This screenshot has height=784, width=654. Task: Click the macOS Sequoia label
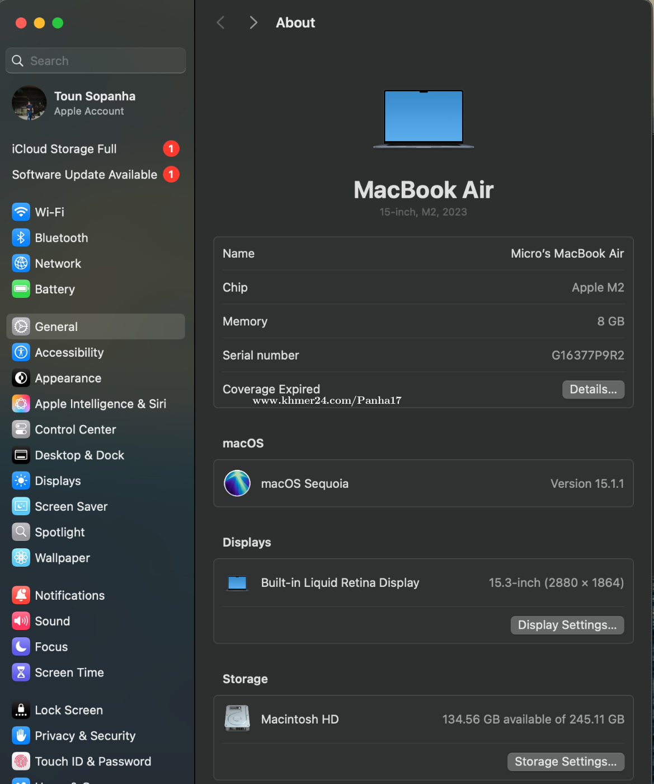click(x=305, y=484)
